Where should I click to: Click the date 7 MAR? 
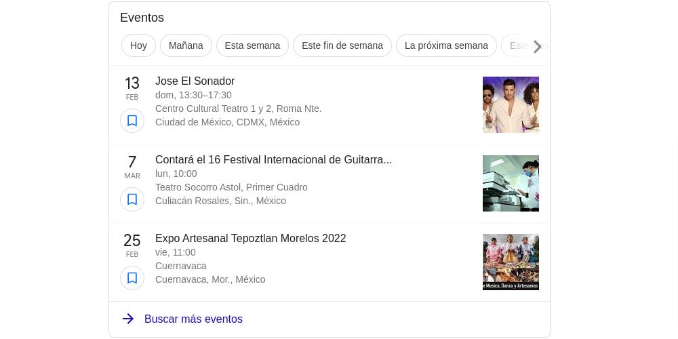tap(132, 167)
